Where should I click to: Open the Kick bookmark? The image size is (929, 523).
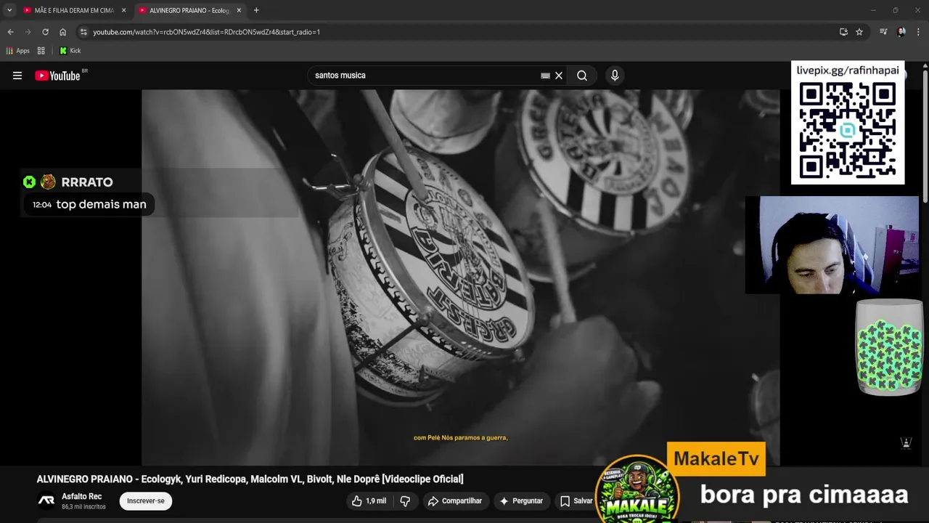(70, 51)
